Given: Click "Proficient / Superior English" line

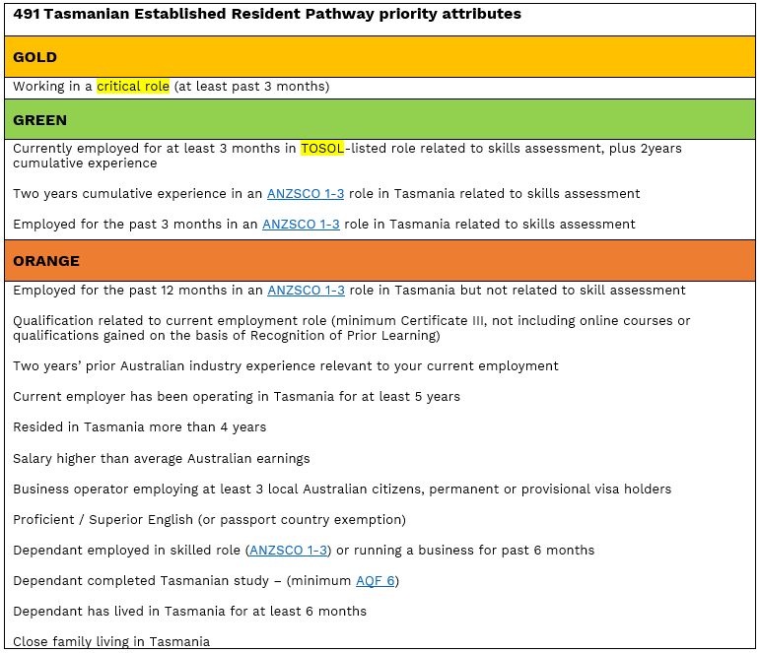Looking at the screenshot, I should click(x=209, y=520).
